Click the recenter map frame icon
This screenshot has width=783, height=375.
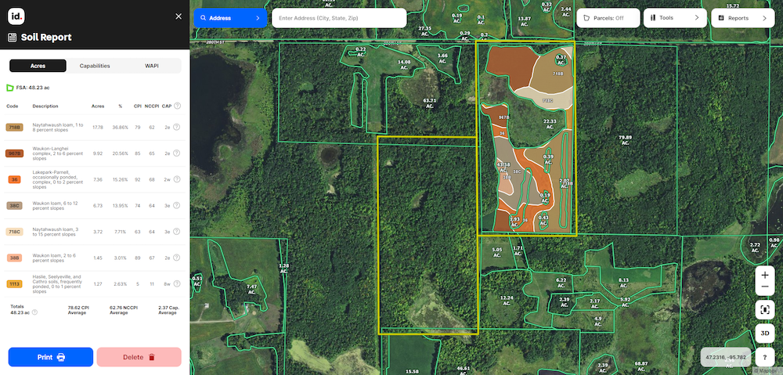point(765,309)
